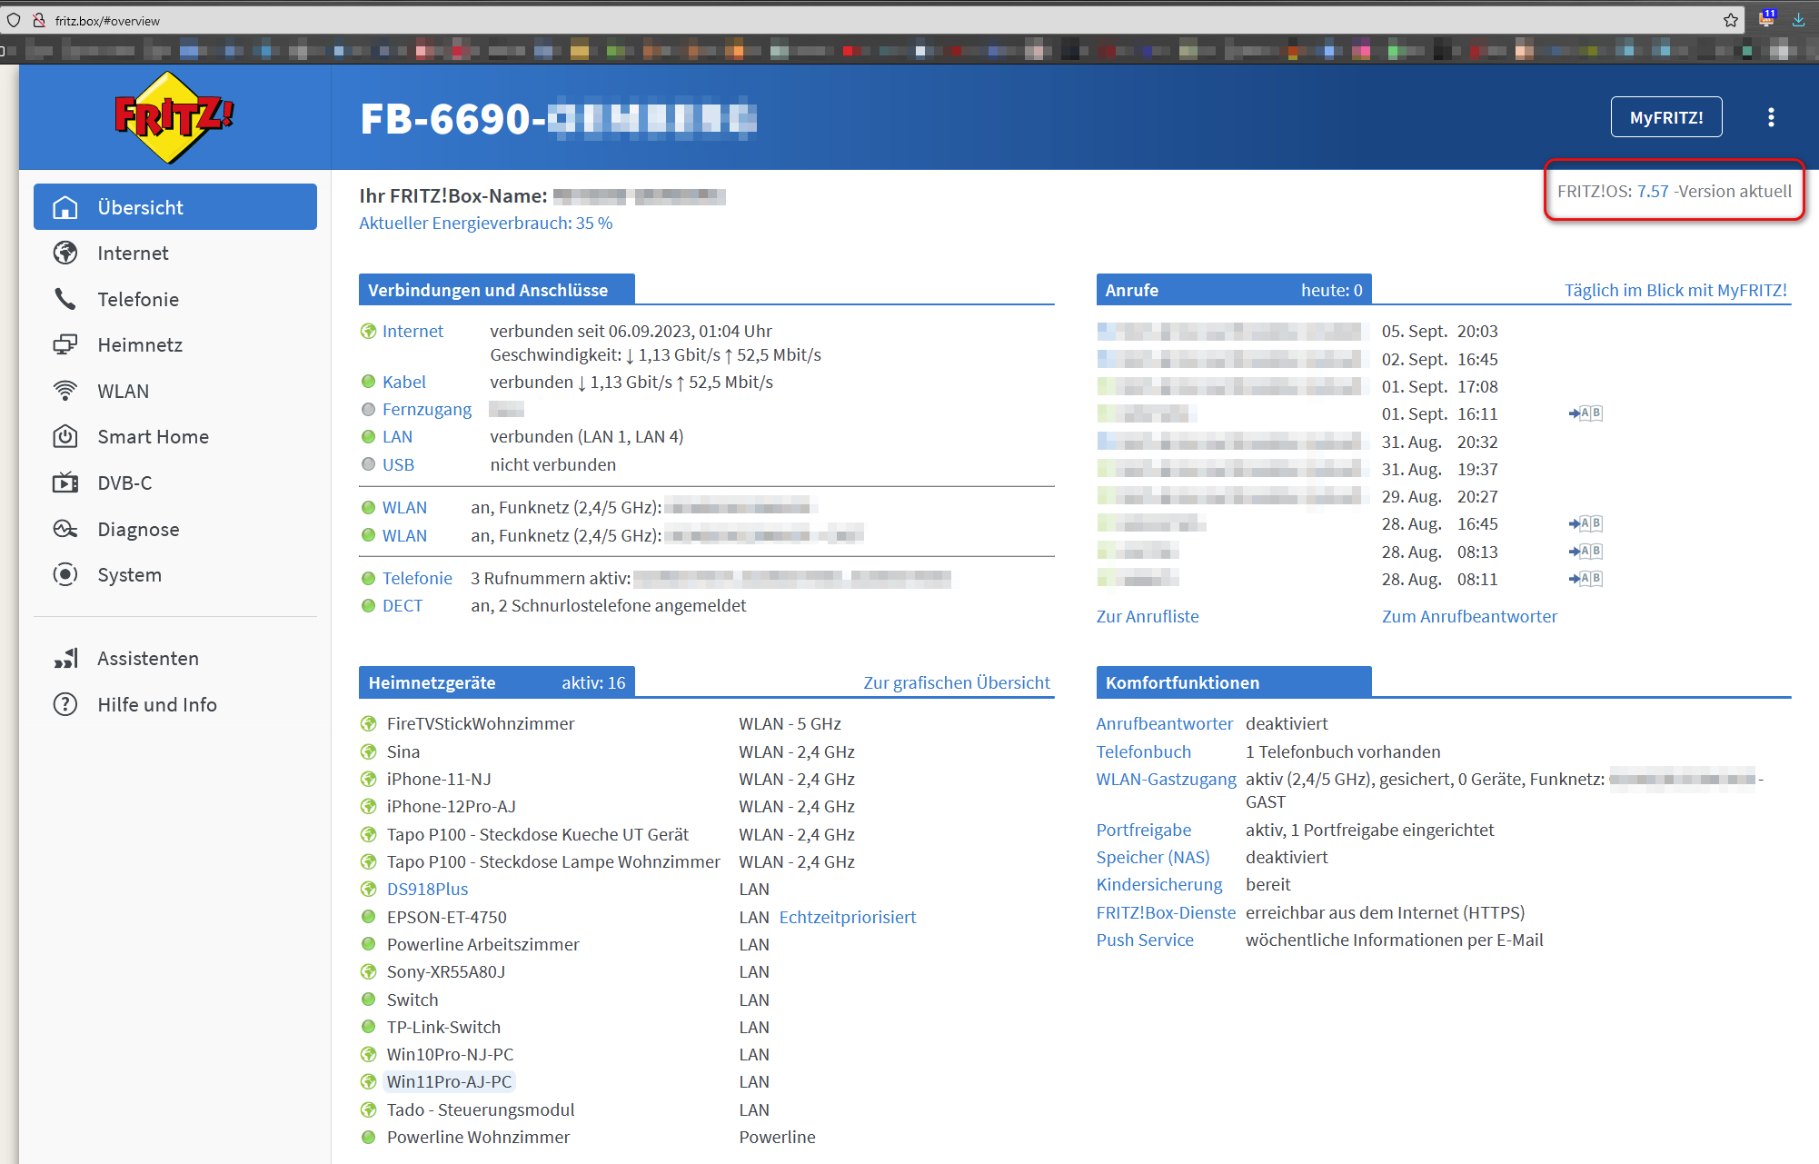
Task: Click Aktueller Energieverbrauch 35 % link
Action: click(485, 223)
